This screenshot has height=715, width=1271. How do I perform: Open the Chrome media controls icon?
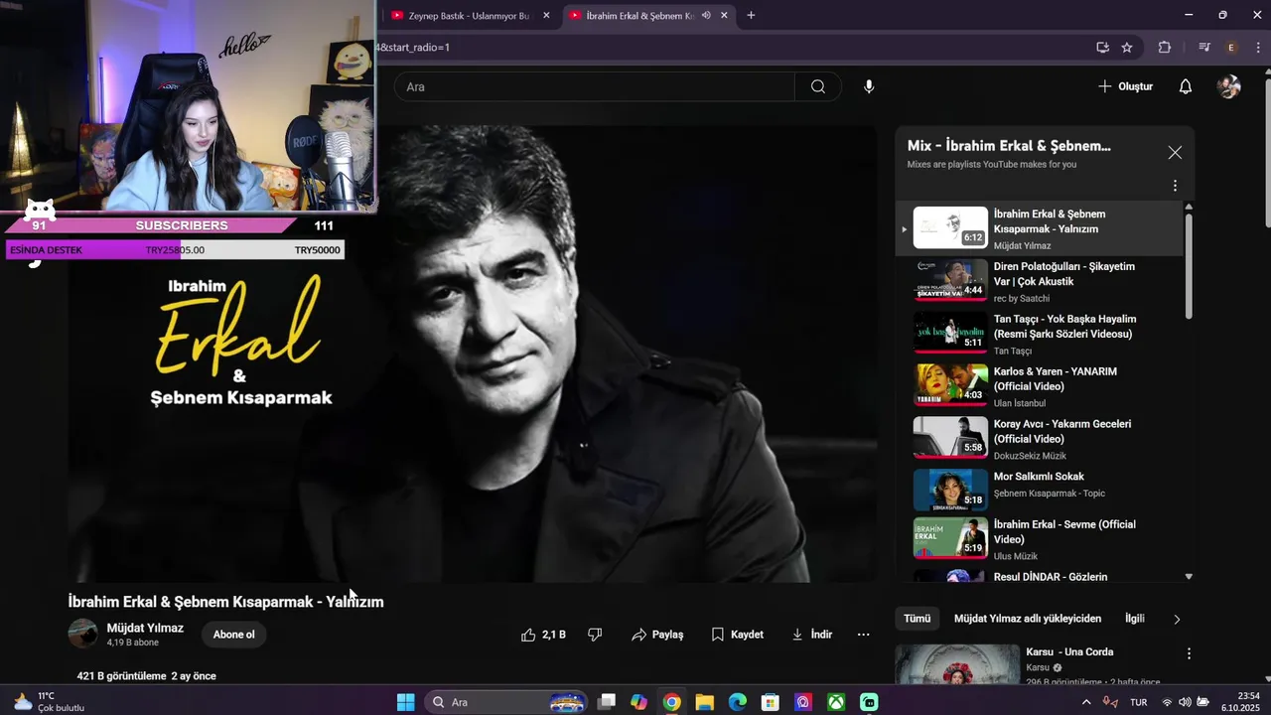pyautogui.click(x=1204, y=47)
